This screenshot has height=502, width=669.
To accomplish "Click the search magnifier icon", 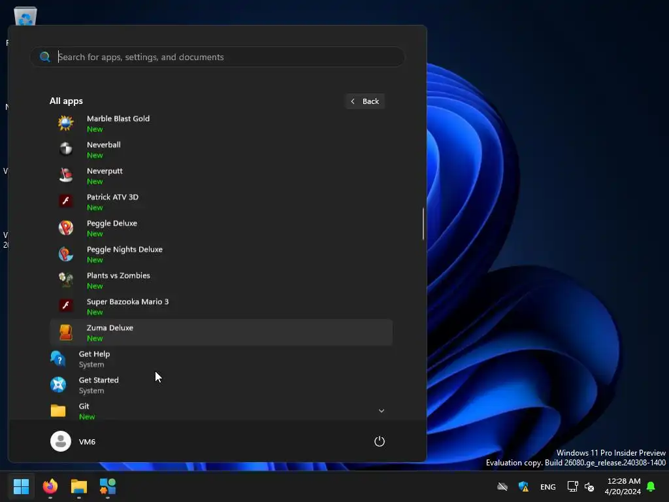I will coord(45,57).
